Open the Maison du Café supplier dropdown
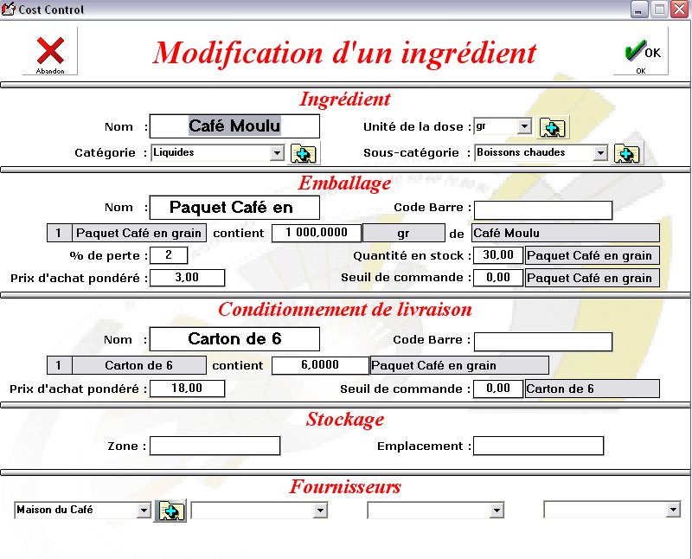This screenshot has height=559, width=692. point(144,511)
